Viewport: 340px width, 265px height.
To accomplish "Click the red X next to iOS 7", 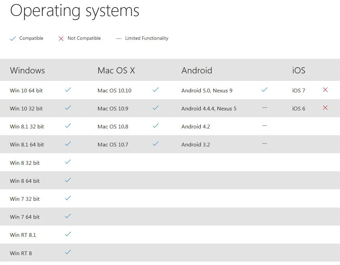I will click(325, 90).
